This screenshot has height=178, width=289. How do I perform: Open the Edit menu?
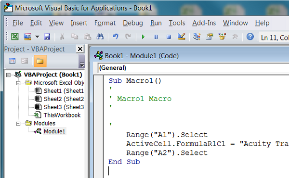36,23
